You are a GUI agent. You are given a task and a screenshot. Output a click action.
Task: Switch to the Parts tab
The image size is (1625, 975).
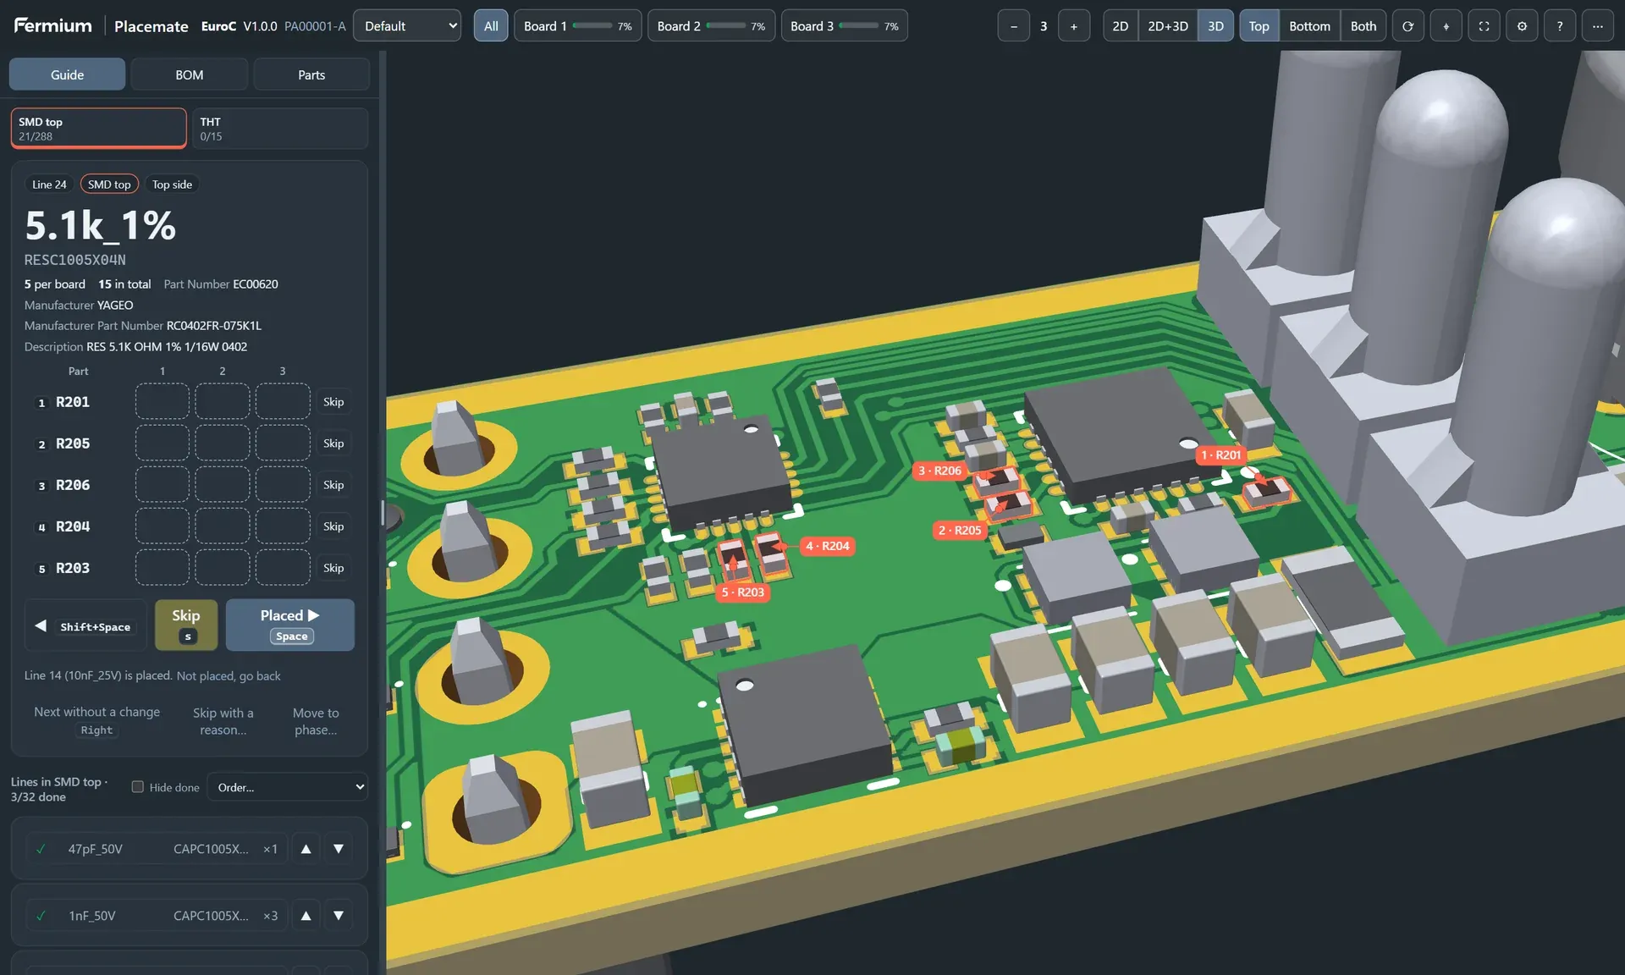click(311, 74)
